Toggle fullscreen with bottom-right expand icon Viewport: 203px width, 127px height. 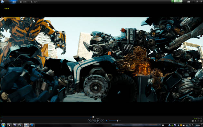pyautogui.click(x=201, y=121)
